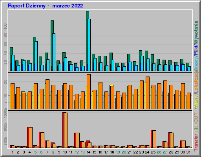
Task: Click green weekend day label 20
Action: (124, 152)
